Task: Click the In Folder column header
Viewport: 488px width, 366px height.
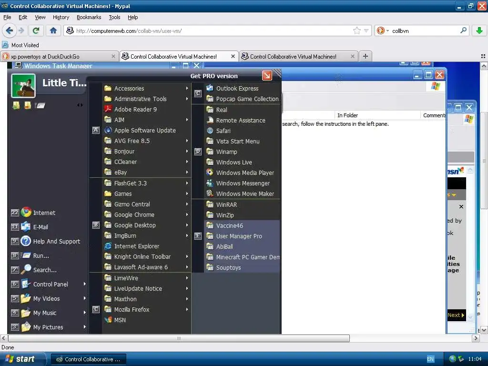Action: coord(377,115)
